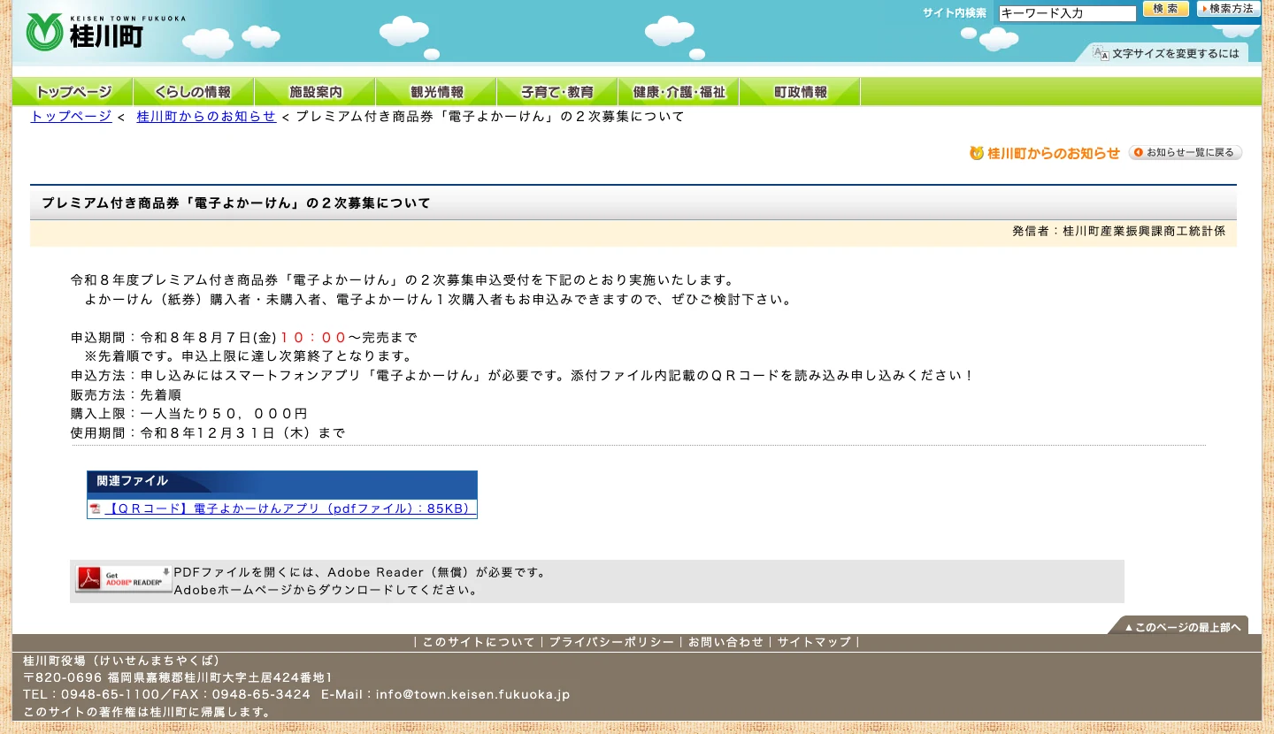Click the 桂川町からのお知らせ orange heading icon
This screenshot has width=1274, height=734.
click(977, 153)
